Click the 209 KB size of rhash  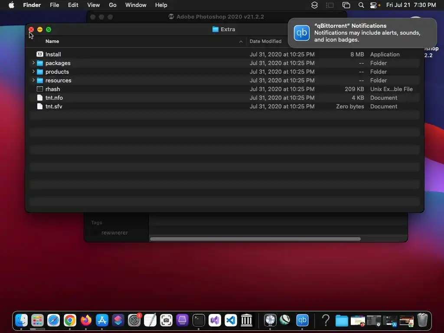pyautogui.click(x=354, y=89)
